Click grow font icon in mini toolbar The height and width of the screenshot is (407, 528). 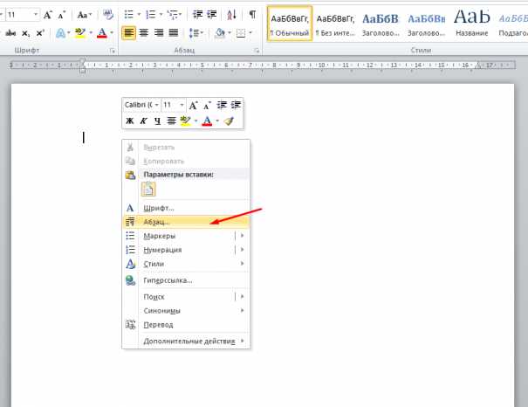[193, 105]
